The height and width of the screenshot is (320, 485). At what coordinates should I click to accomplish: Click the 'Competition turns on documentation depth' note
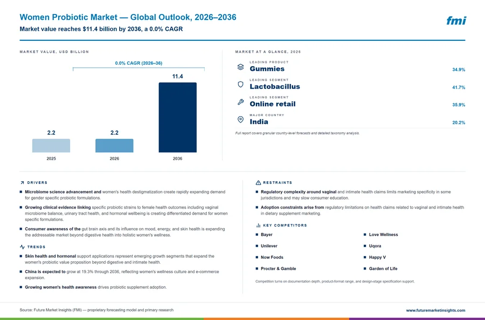point(335,281)
